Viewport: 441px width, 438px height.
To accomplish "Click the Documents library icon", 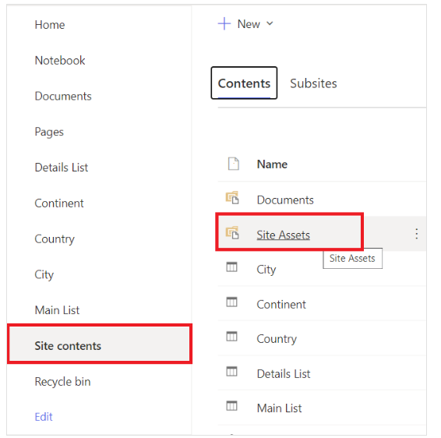I will tap(232, 198).
